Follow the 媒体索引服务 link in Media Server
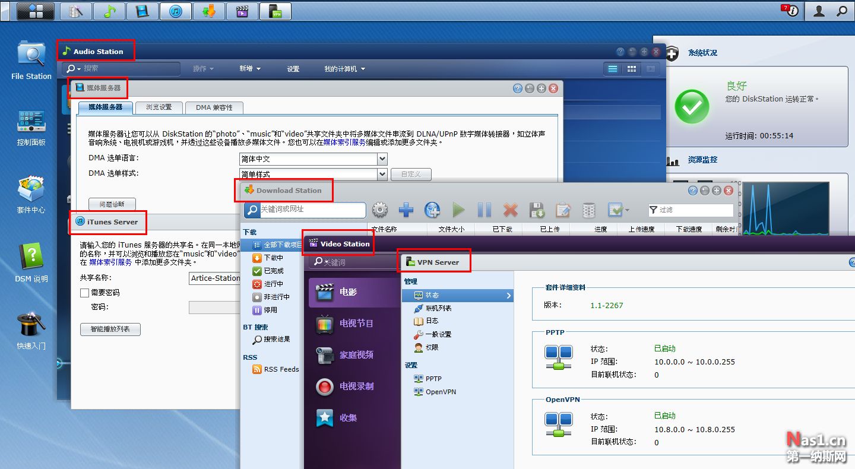The image size is (855, 469). pyautogui.click(x=344, y=142)
